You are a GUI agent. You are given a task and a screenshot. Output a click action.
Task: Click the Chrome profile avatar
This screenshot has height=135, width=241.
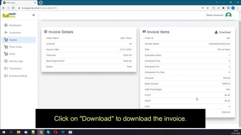(233, 8)
